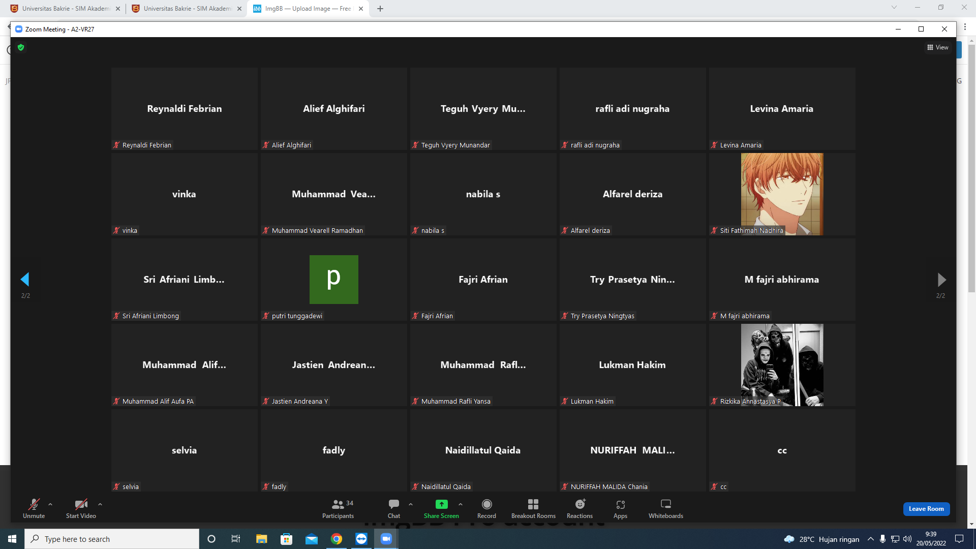This screenshot has height=549, width=976.
Task: Go to next gallery page arrow
Action: coord(941,279)
